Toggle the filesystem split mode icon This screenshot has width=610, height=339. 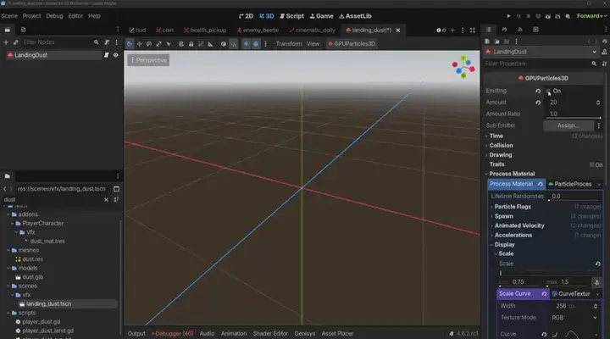click(x=116, y=189)
